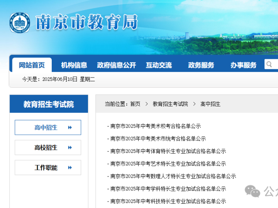This screenshot has width=278, height=208.
Task: Select 办事服务 in navigation bar
Action: 243,65
